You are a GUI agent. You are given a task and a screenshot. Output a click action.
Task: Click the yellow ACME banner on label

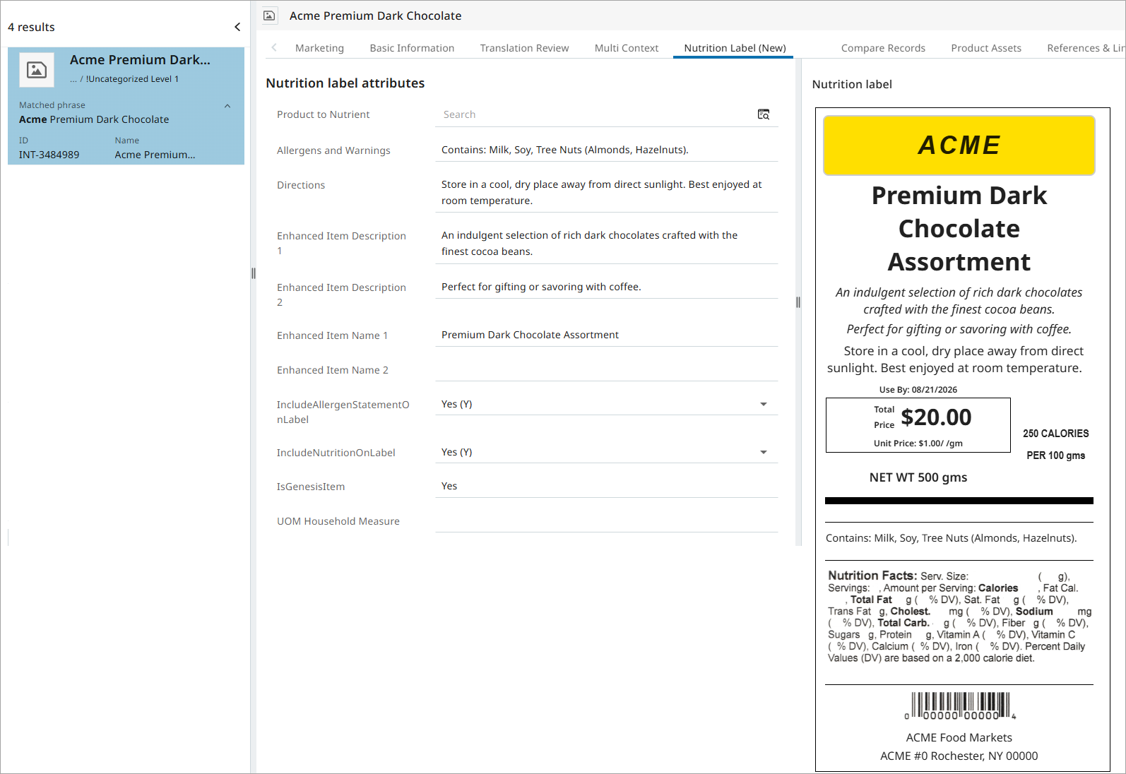pos(959,145)
